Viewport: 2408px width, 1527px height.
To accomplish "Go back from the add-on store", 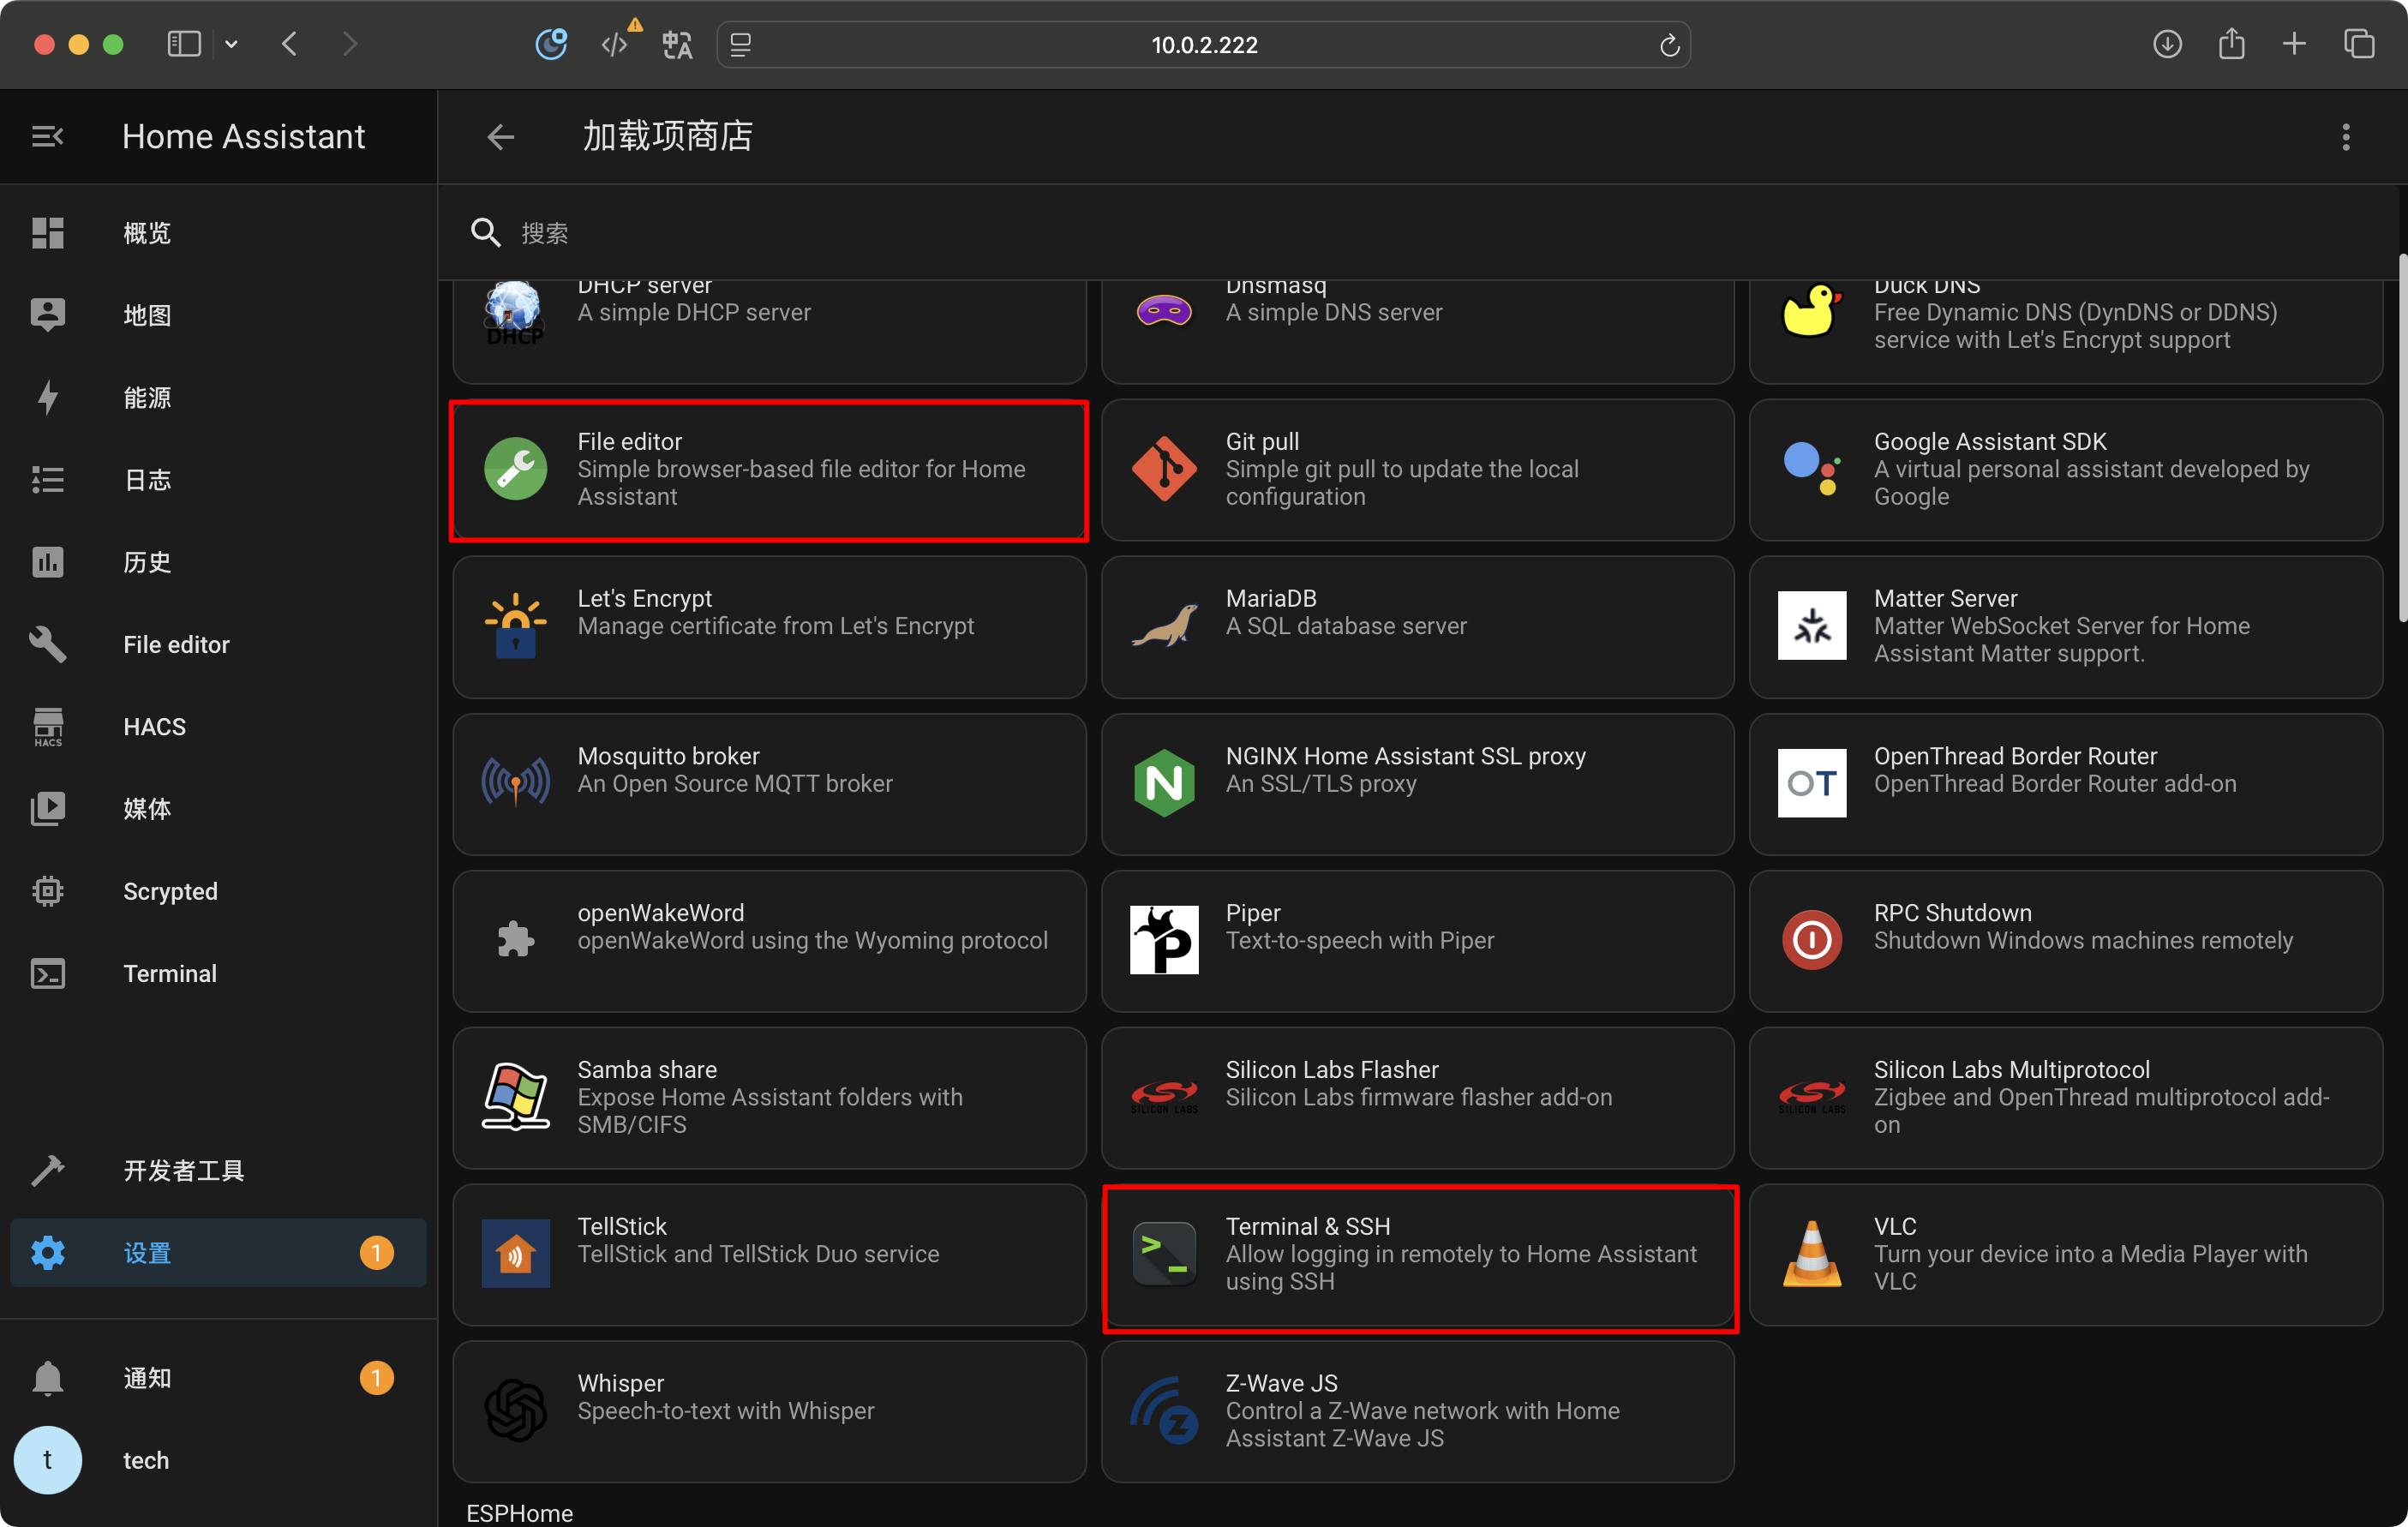I will [x=500, y=136].
